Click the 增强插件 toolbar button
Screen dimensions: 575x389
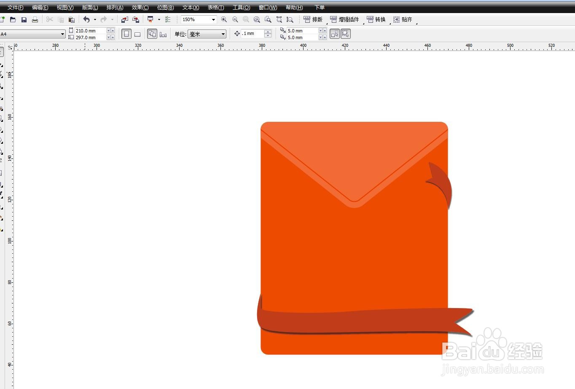tap(345, 20)
